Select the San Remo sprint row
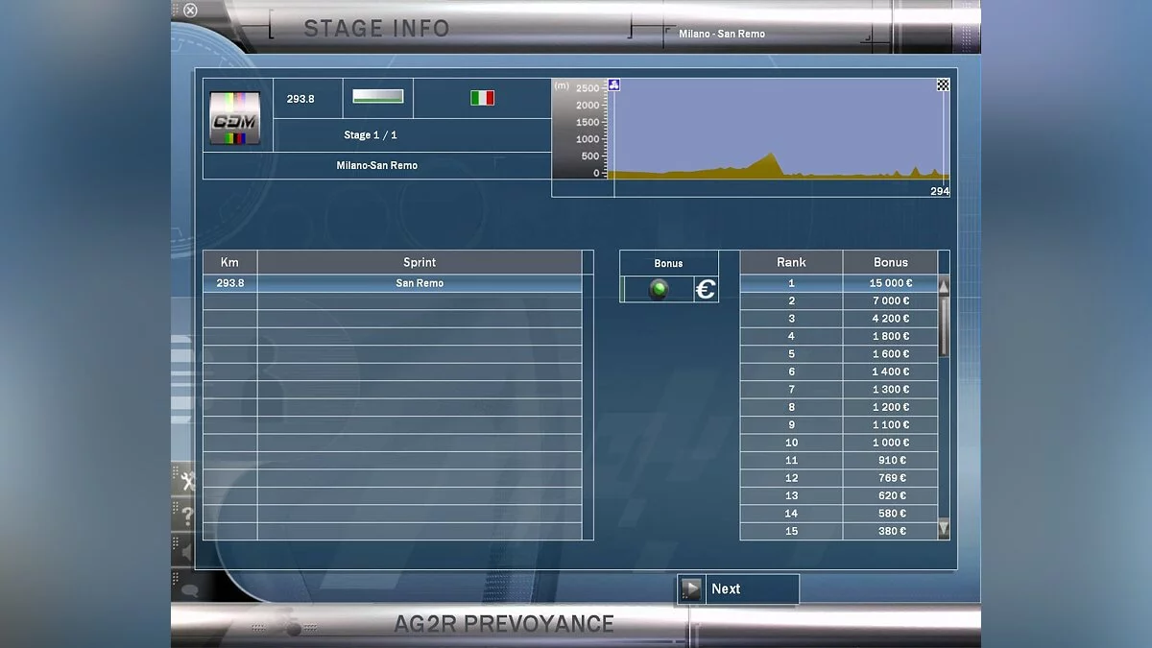 [x=420, y=283]
